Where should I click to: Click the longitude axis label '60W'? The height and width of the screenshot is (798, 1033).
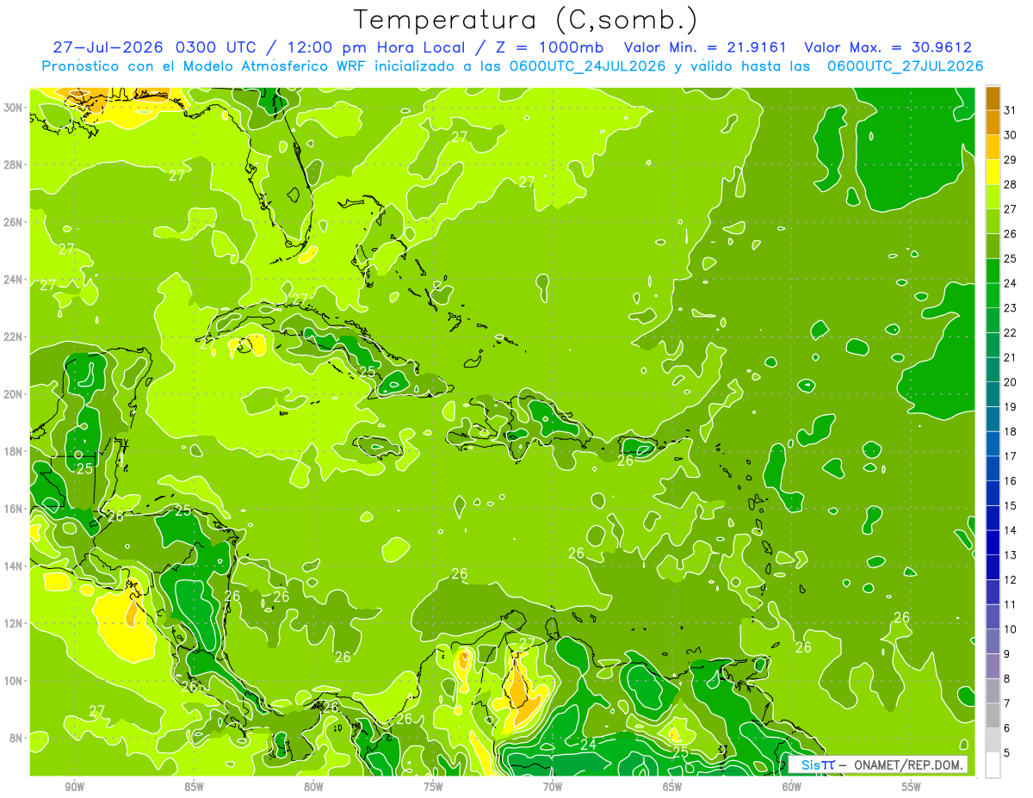click(x=791, y=787)
